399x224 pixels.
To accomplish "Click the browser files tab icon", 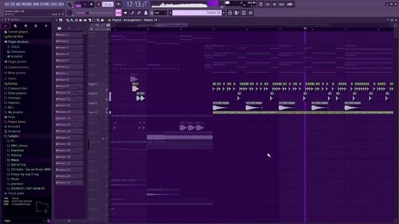I will point(15,26).
